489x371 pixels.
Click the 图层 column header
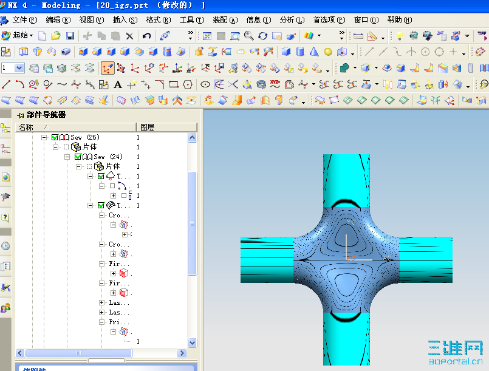[167, 127]
